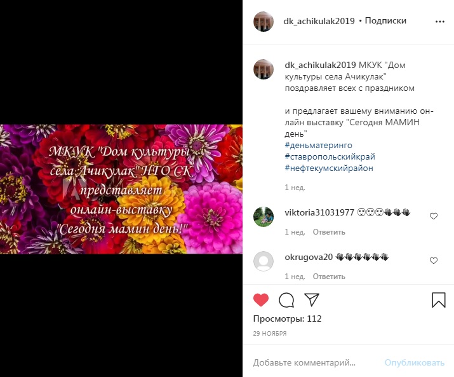
Task: Open hashtag #нефтекумскийрайон
Action: pyautogui.click(x=329, y=168)
